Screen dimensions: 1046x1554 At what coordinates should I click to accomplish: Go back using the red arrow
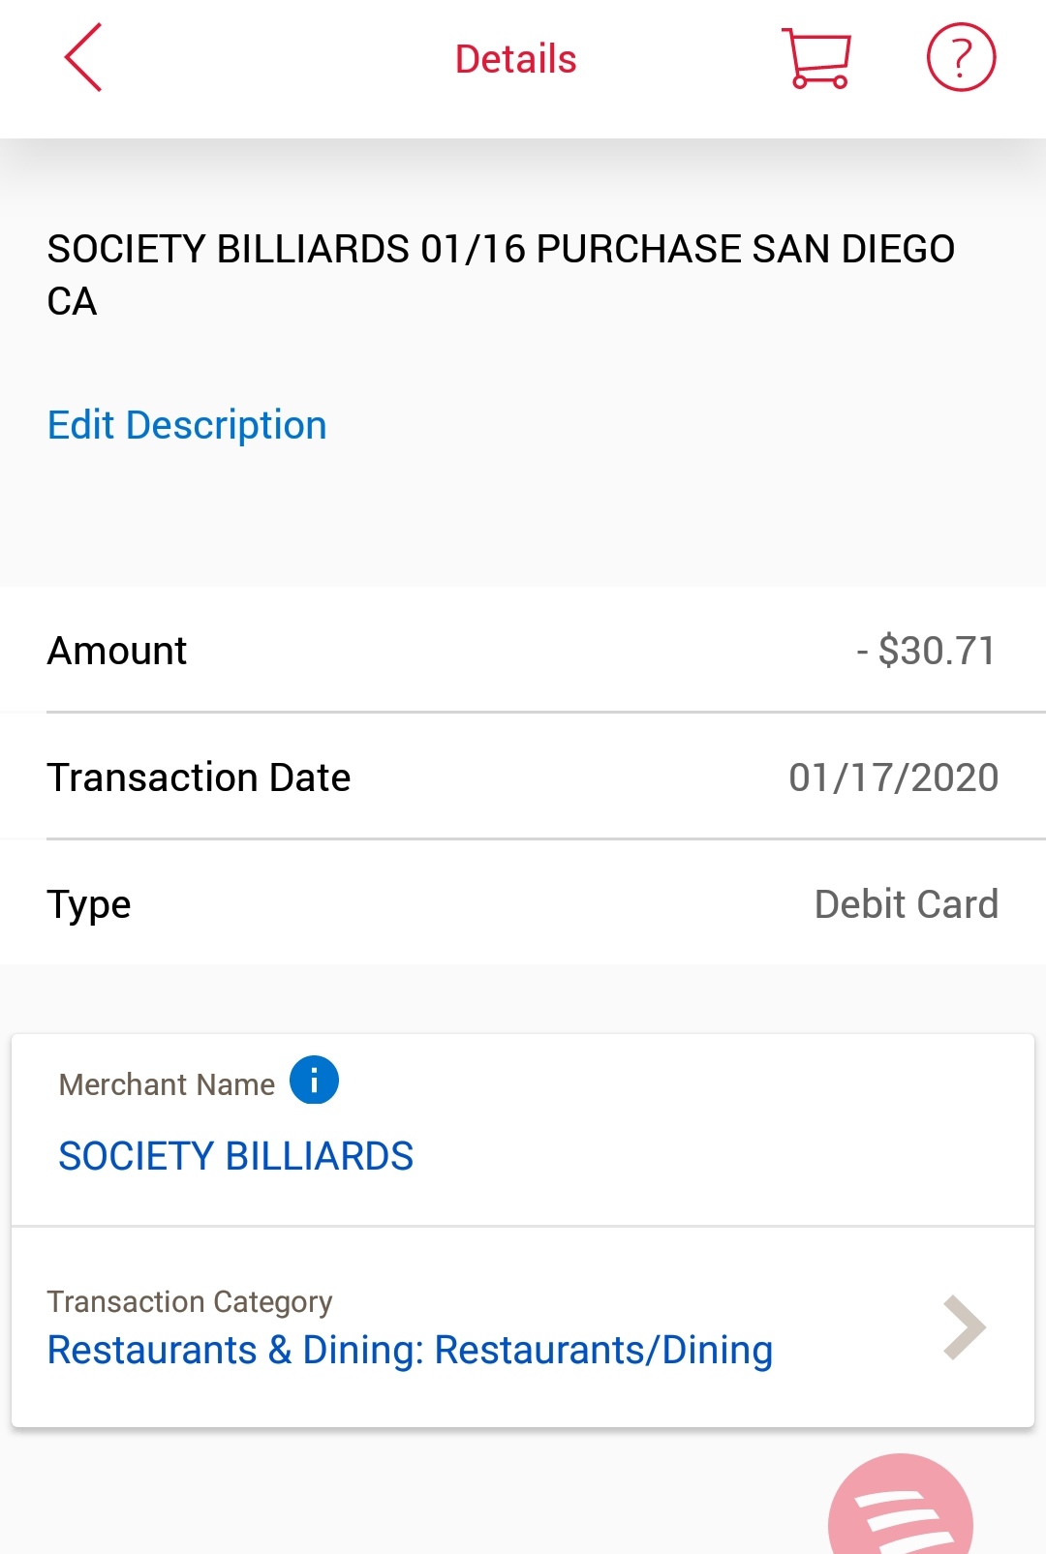pos(83,58)
